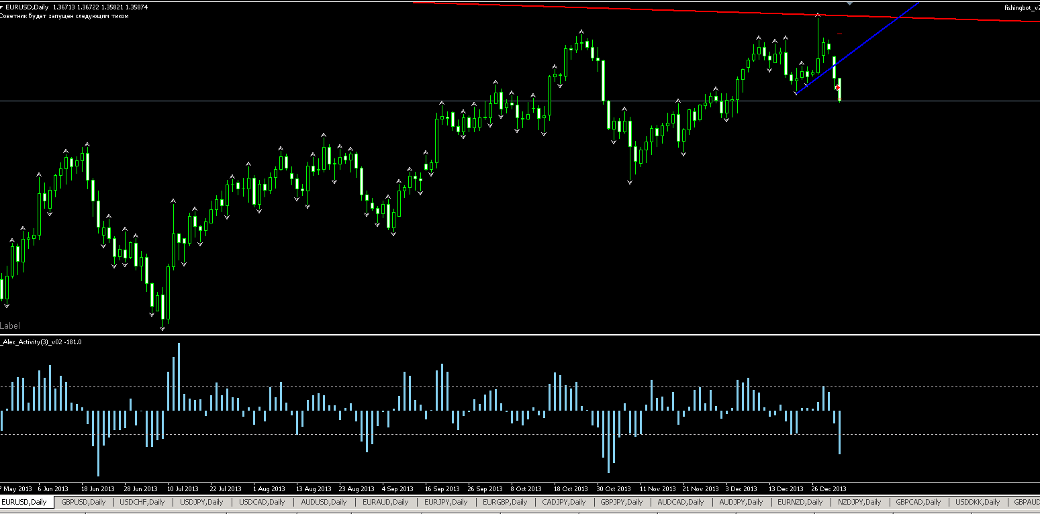Open the NZDJPY,Daily chart tab
The width and height of the screenshot is (1040, 514).
click(x=859, y=502)
